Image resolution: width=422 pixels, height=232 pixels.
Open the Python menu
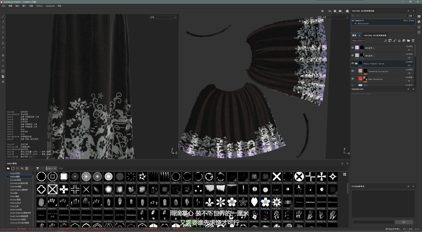39,6
